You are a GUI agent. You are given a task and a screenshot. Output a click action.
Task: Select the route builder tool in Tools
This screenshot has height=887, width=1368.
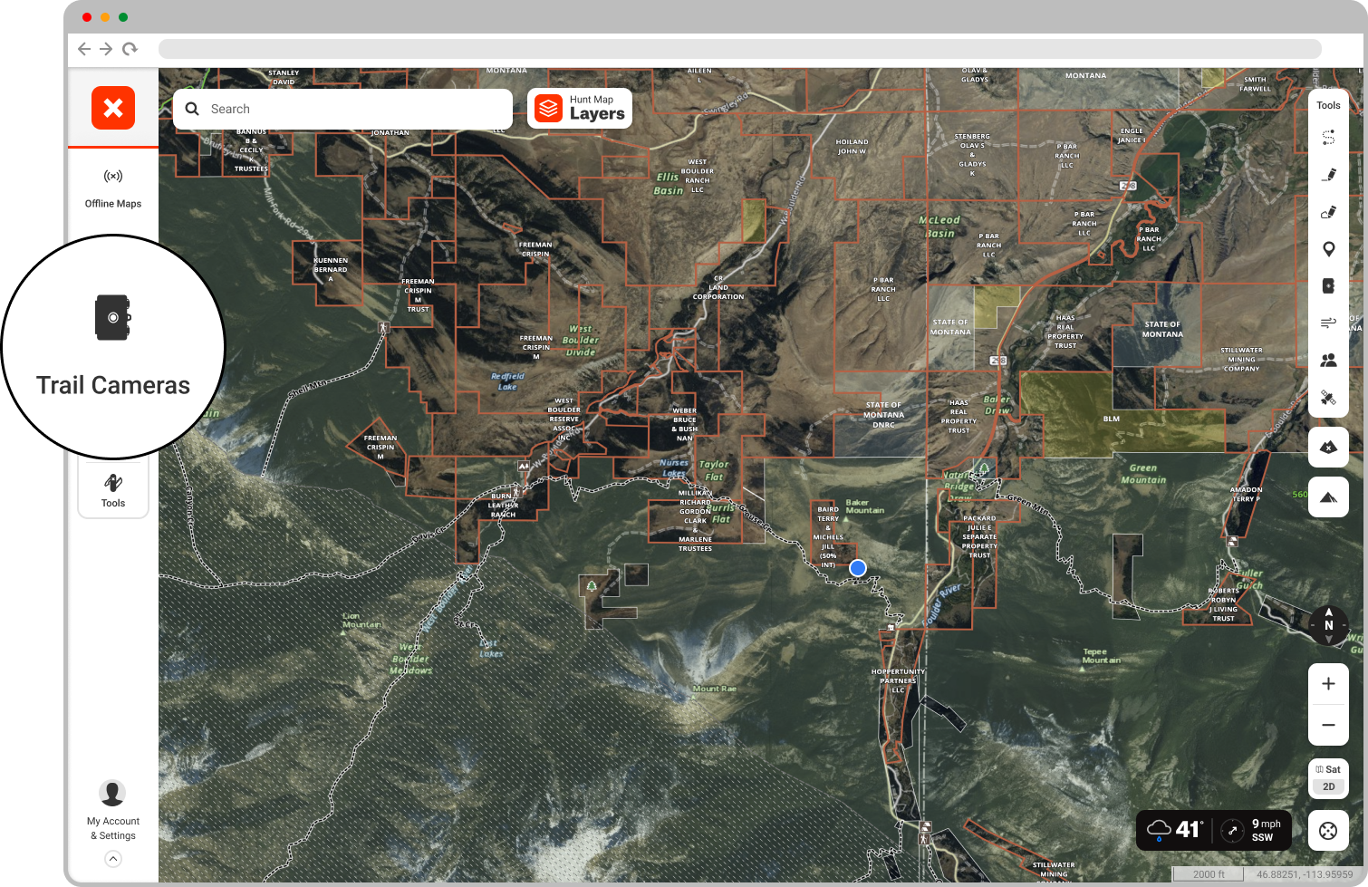tap(1328, 138)
